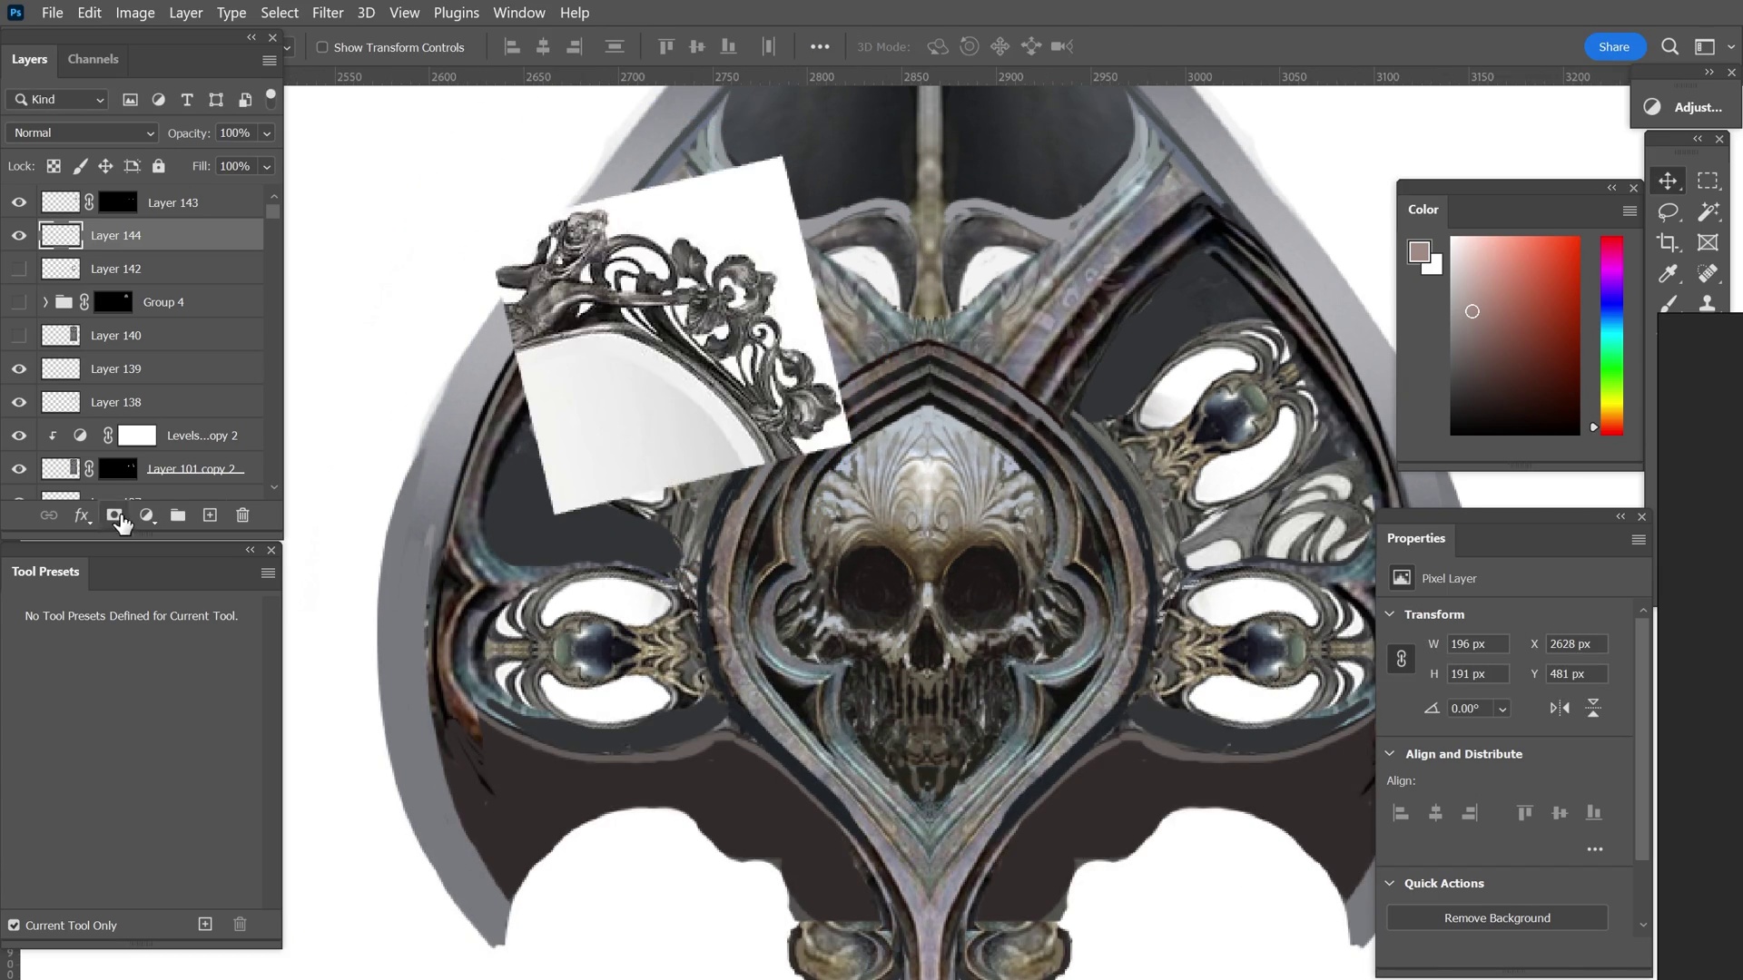Open the Filter menu

(x=327, y=14)
